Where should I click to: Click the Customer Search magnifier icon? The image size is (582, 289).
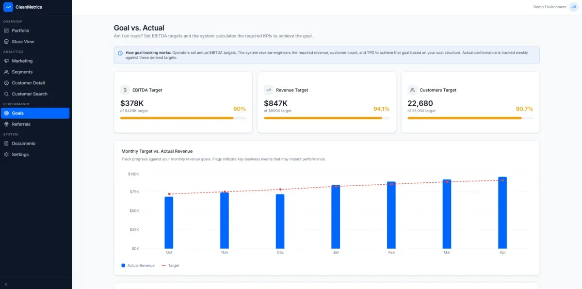[7, 94]
